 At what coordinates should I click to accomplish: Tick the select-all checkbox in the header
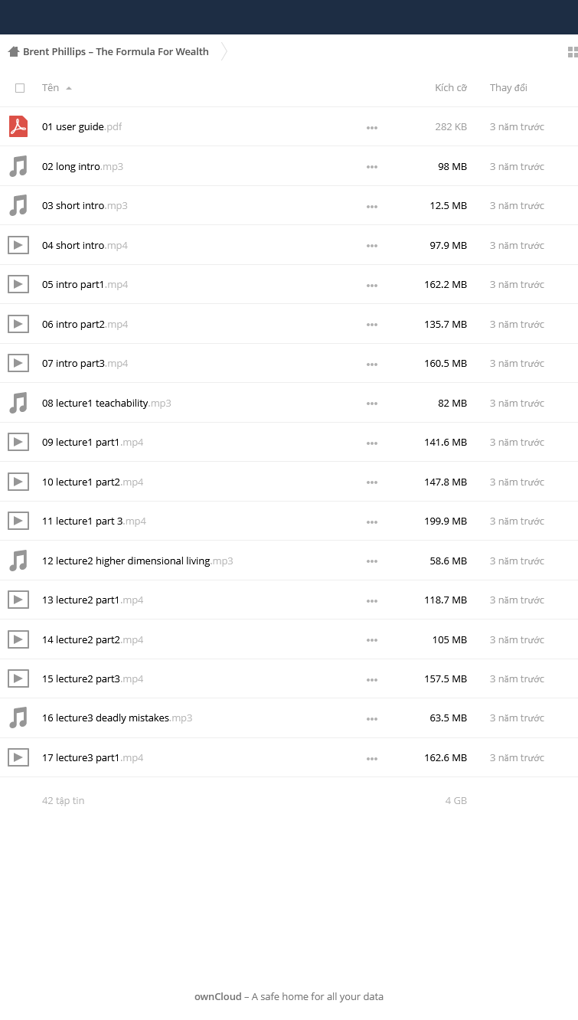(x=20, y=88)
